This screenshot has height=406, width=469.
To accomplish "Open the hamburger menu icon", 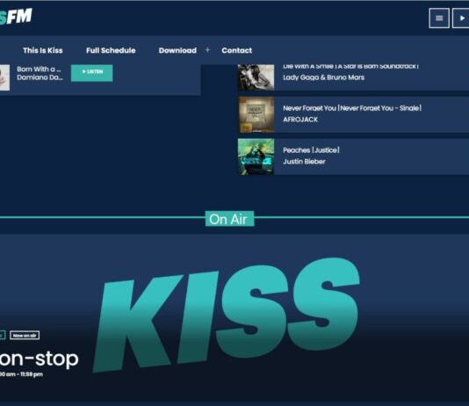I will [x=439, y=18].
